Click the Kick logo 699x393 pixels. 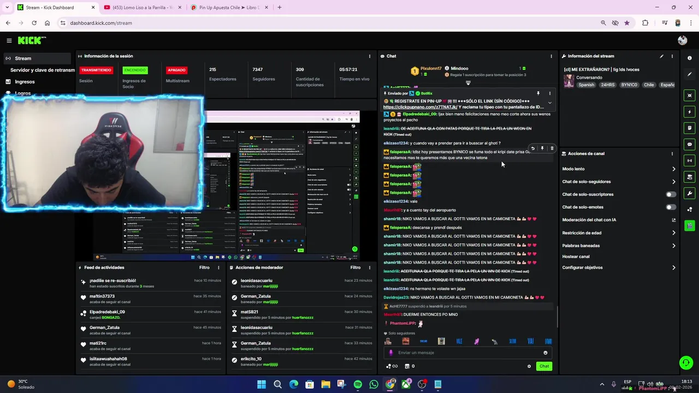coord(32,40)
